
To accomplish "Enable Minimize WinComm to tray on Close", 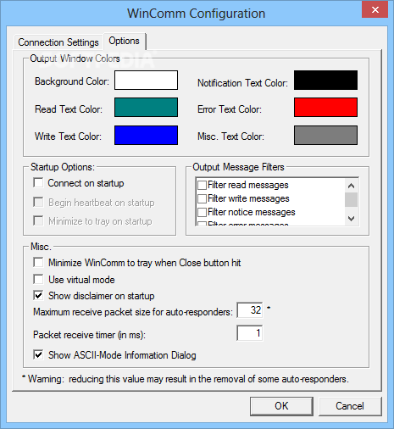I will pos(38,262).
